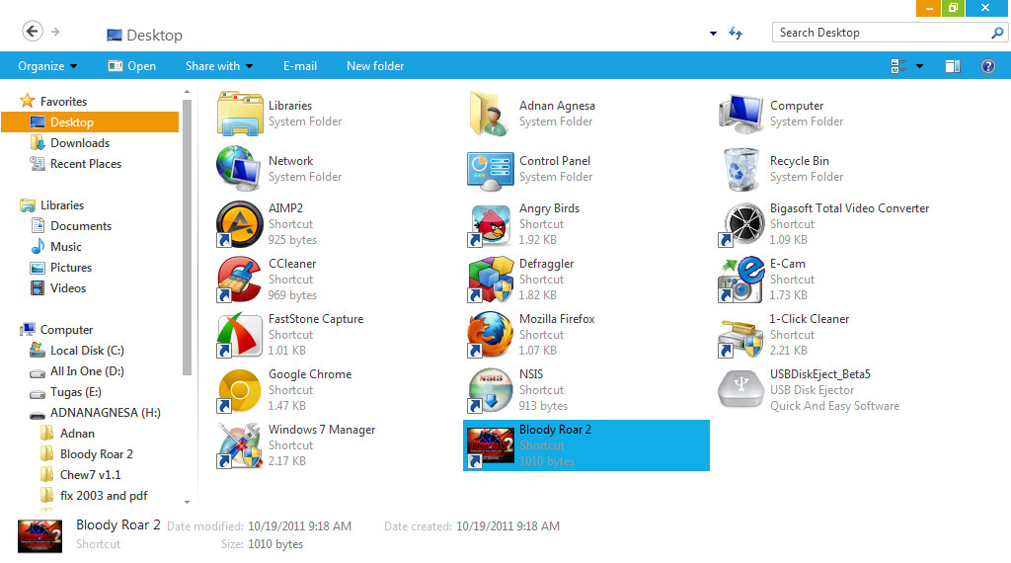Image resolution: width=1011 pixels, height=563 pixels.
Task: Select the Angry Birds shortcut icon
Action: pos(490,224)
